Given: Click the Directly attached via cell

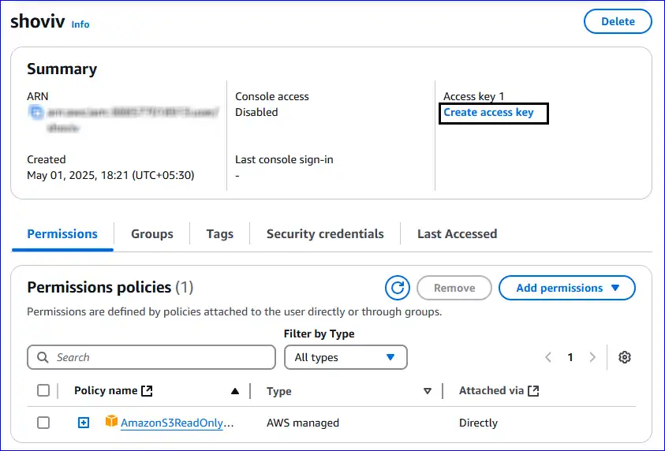Looking at the screenshot, I should tap(478, 423).
